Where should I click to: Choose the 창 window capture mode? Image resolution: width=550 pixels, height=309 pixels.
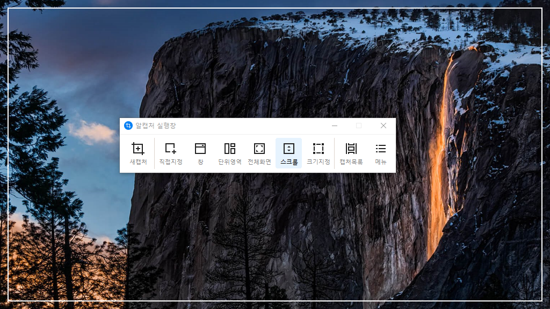click(x=200, y=153)
